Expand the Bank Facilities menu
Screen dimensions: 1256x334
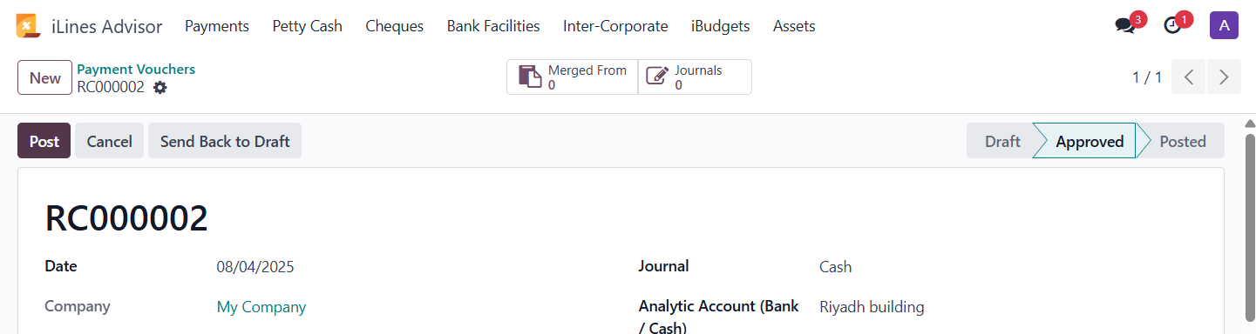click(493, 26)
